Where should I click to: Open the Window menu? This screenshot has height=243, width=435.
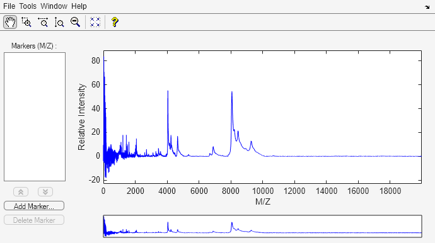[54, 6]
